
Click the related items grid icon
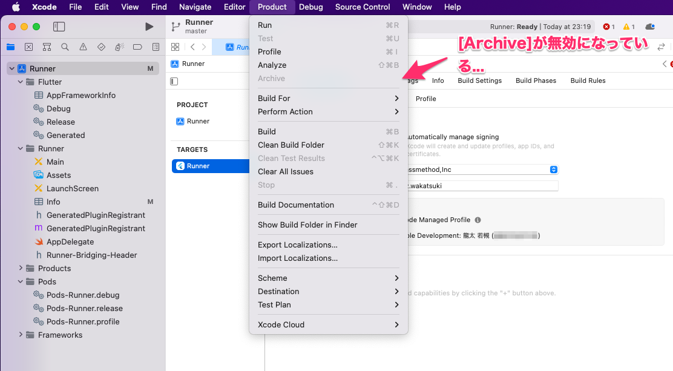click(175, 47)
